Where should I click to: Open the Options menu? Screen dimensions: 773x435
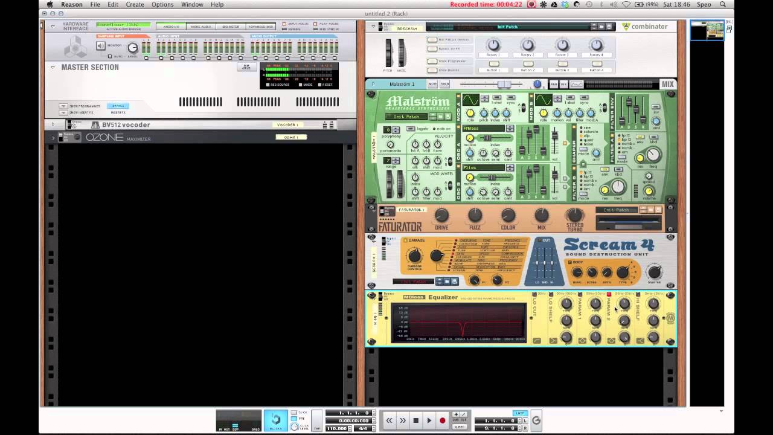(x=162, y=4)
